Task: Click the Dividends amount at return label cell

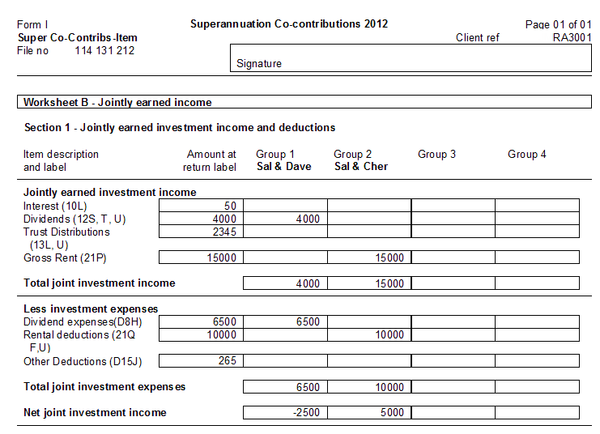Action: coord(201,219)
